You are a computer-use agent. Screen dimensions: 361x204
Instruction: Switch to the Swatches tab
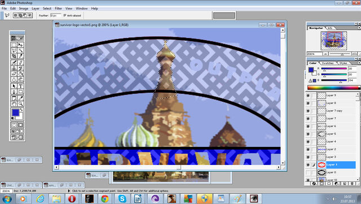coord(328,63)
